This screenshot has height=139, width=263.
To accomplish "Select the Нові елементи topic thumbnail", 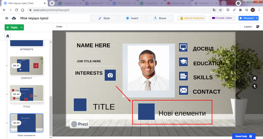I will tap(27, 123).
